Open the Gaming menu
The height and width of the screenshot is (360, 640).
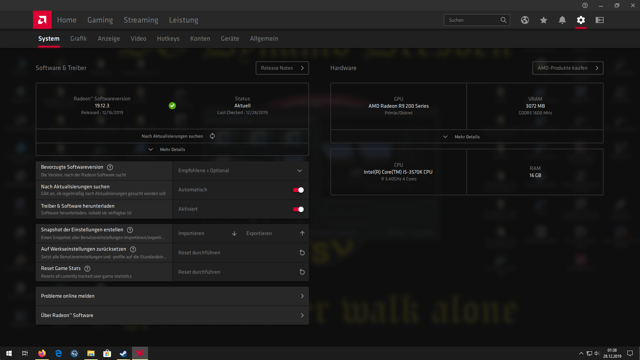click(100, 20)
